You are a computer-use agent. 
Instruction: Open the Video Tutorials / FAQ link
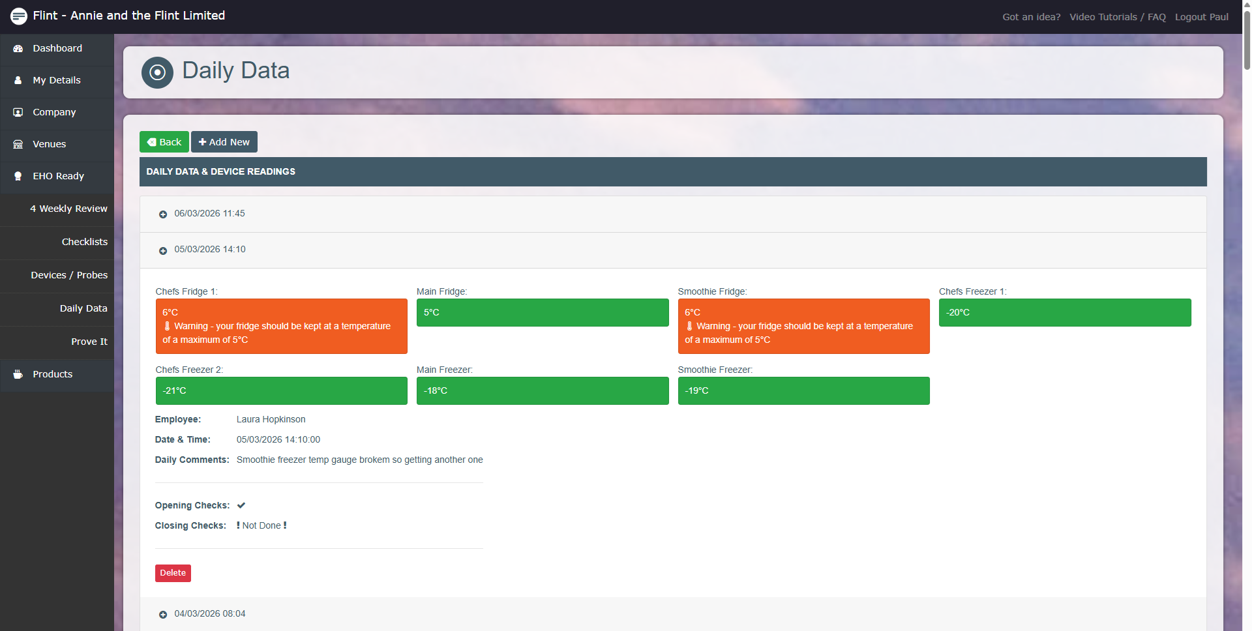1117,17
